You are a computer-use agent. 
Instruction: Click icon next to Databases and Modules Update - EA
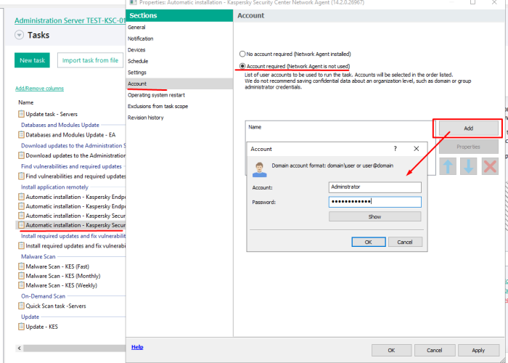(x=21, y=134)
